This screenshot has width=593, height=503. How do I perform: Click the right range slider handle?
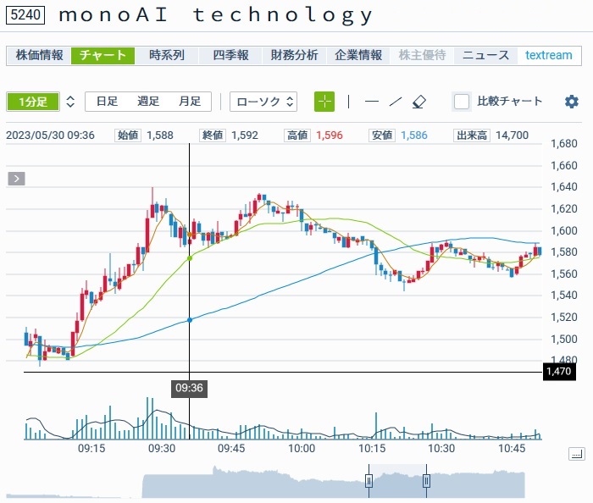(426, 481)
